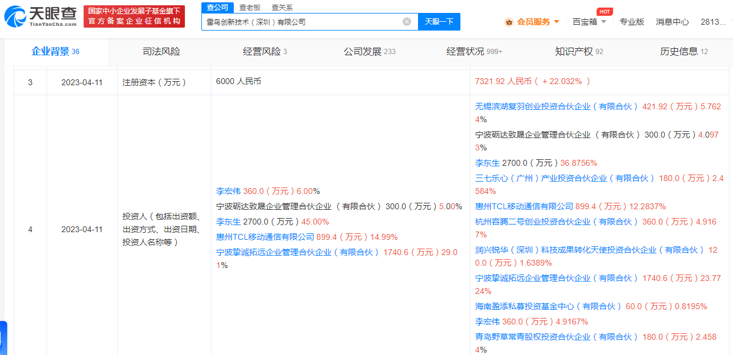Switch to the 司法风险 tab
This screenshot has width=733, height=355.
[161, 52]
